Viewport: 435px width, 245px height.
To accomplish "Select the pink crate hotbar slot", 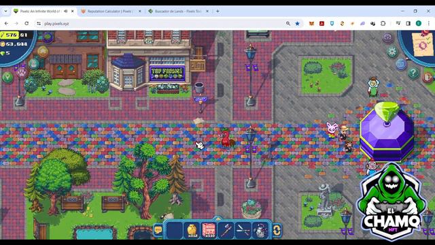I will (209, 230).
